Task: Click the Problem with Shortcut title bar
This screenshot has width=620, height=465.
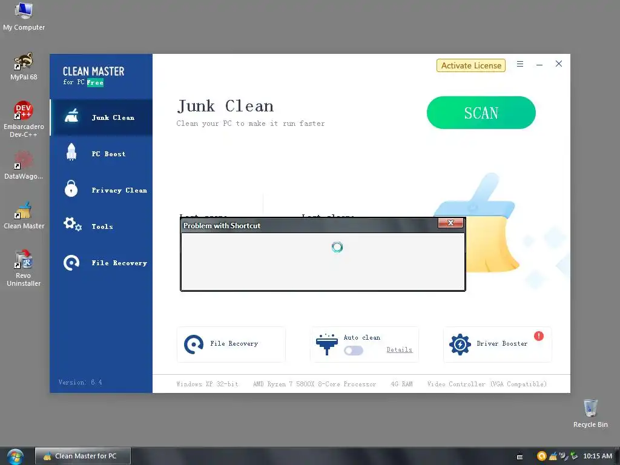Action: coord(309,225)
